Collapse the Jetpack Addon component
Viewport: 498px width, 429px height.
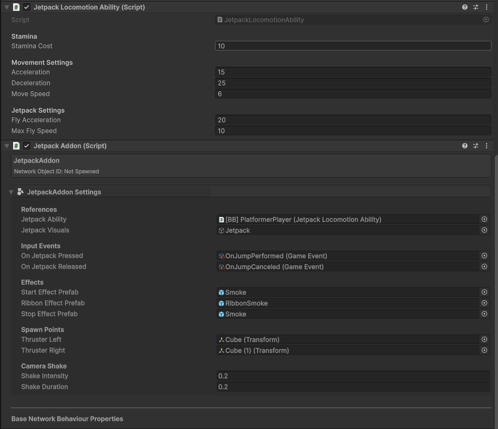pyautogui.click(x=7, y=146)
